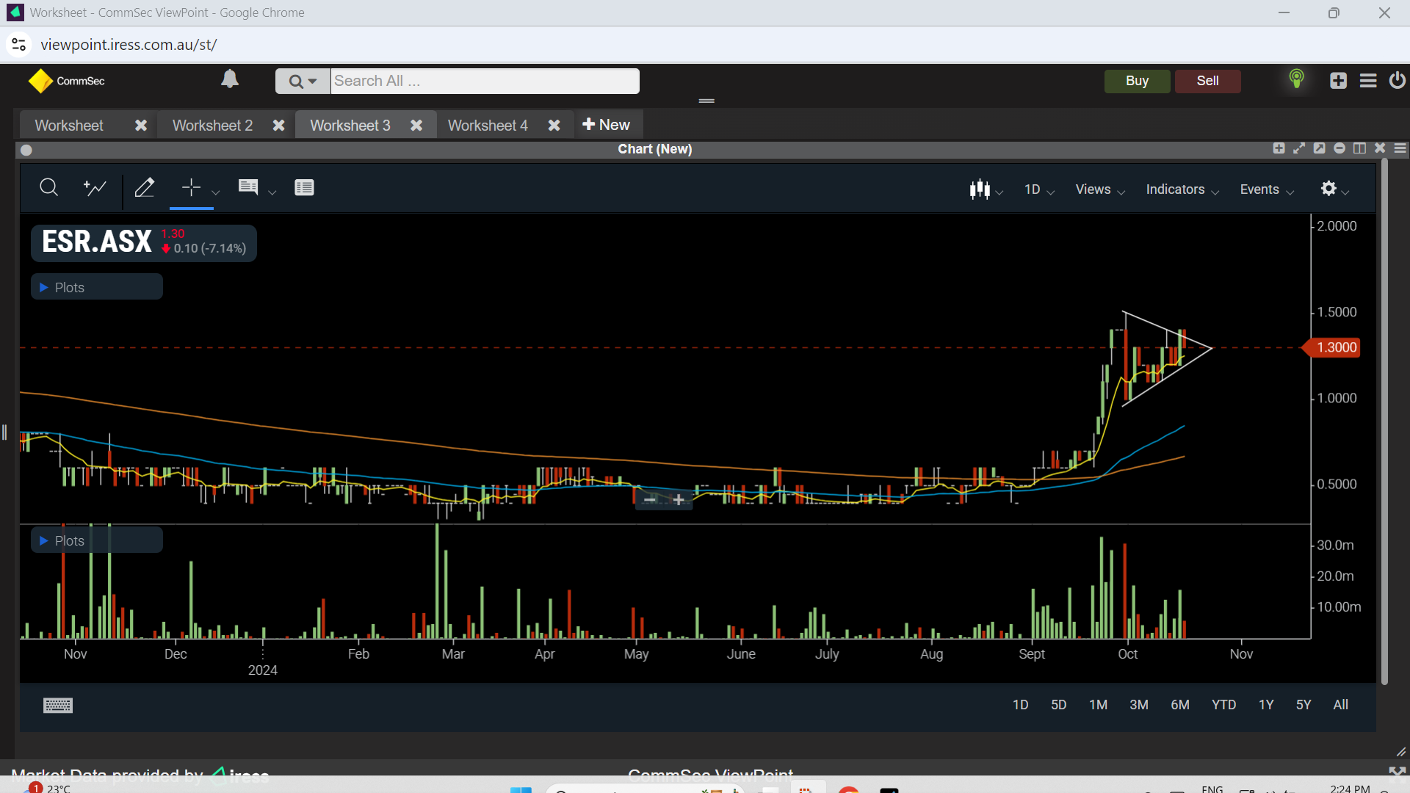1410x793 pixels.
Task: Open the header hamburger menu icon
Action: click(x=1368, y=81)
